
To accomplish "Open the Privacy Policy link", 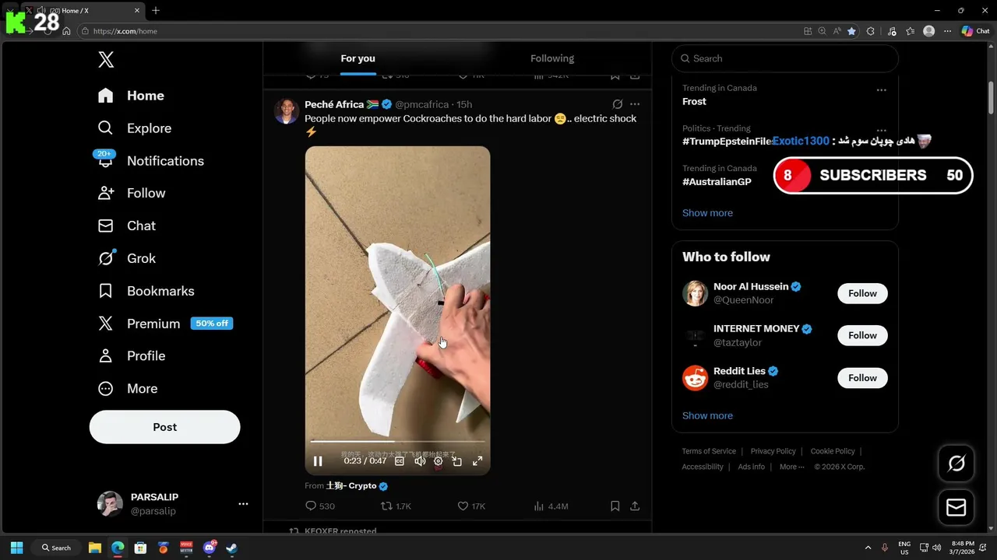I will [773, 451].
